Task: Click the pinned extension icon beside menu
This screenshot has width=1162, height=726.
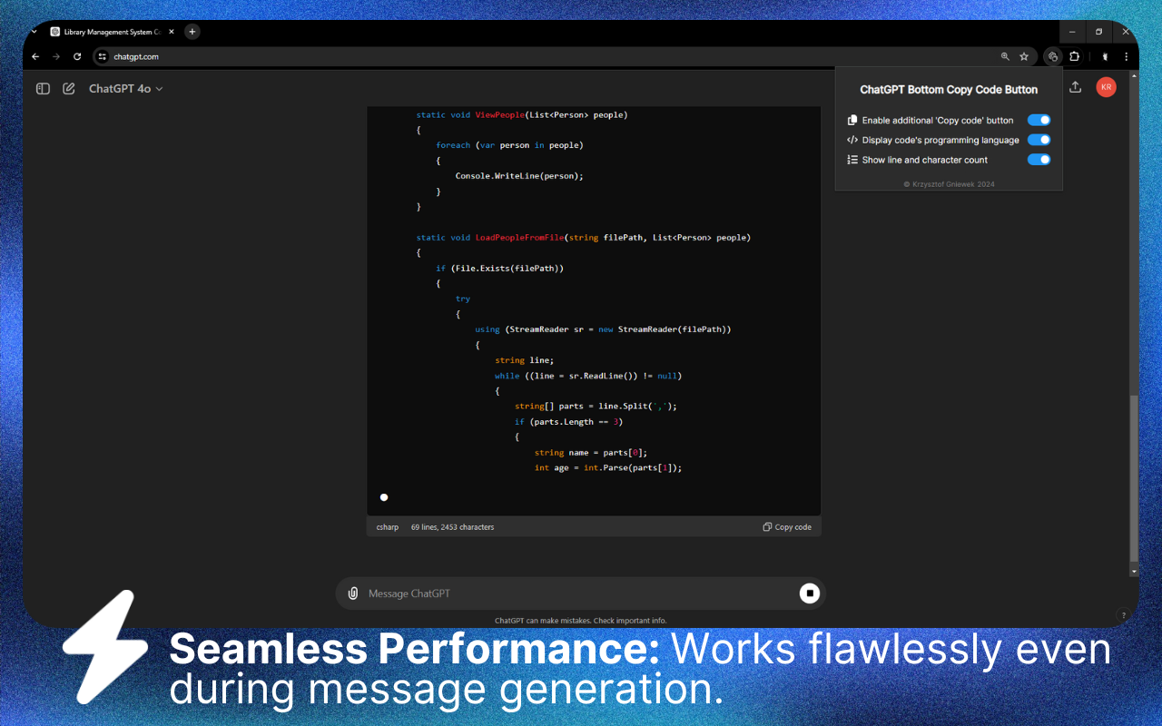Action: (x=1105, y=56)
